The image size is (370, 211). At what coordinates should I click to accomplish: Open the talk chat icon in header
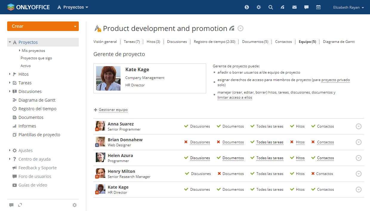[x=306, y=7]
